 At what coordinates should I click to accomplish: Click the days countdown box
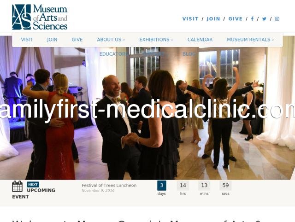tap(162, 186)
